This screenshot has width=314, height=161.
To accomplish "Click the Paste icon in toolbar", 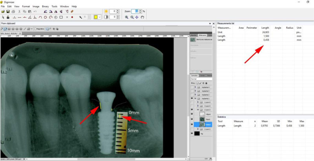I will [x=30, y=11].
